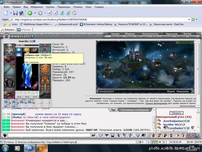Image resolution: width=202 pixels, height=152 pixels.
Task: Open the Back history dropdown arrow
Action: [x=35, y=13]
